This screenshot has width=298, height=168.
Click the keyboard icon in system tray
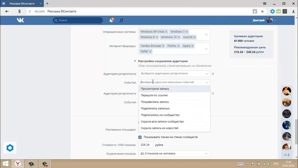(240, 164)
